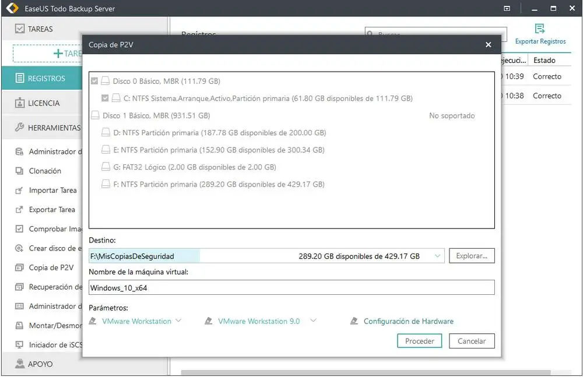Viewport: 583px width, 377px height.
Task: Click the Copia de P2V sidebar icon
Action: point(19,267)
